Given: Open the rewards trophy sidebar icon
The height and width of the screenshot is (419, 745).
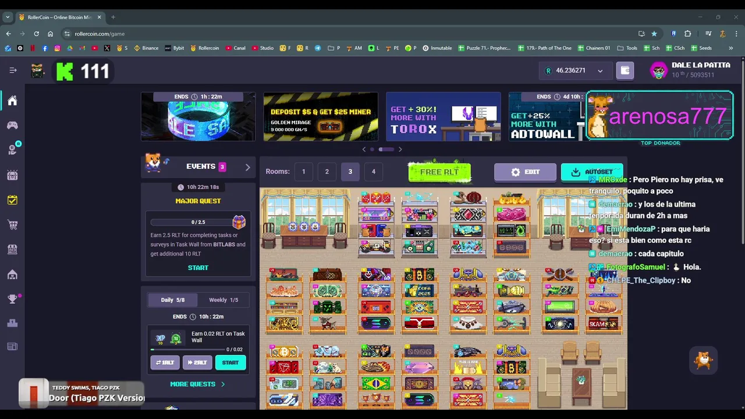Looking at the screenshot, I should [12, 299].
